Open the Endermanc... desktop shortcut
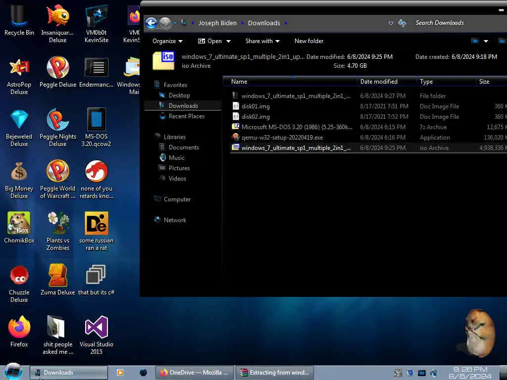The height and width of the screenshot is (380, 507). point(97,72)
